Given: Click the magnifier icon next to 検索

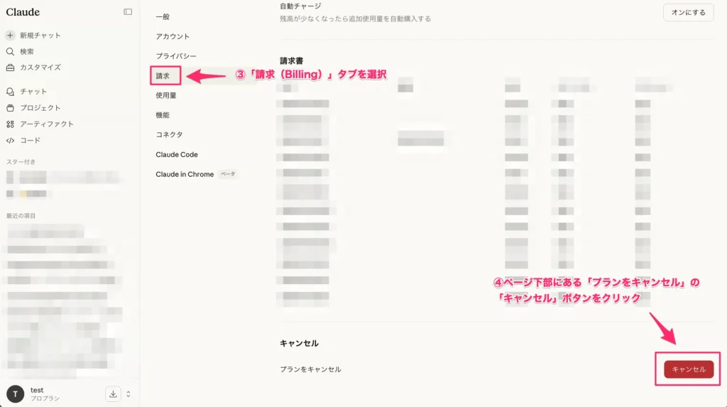Looking at the screenshot, I should pyautogui.click(x=10, y=52).
